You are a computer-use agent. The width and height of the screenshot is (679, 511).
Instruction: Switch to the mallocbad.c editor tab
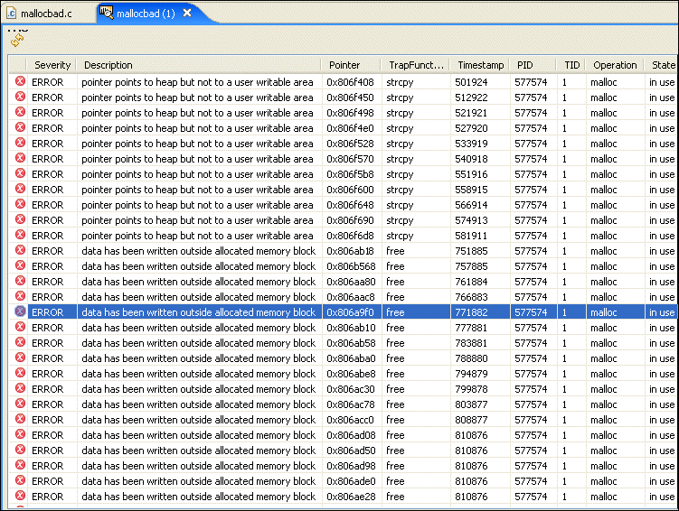45,14
